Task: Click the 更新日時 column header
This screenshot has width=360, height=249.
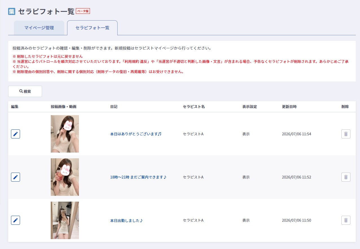Action: point(289,107)
